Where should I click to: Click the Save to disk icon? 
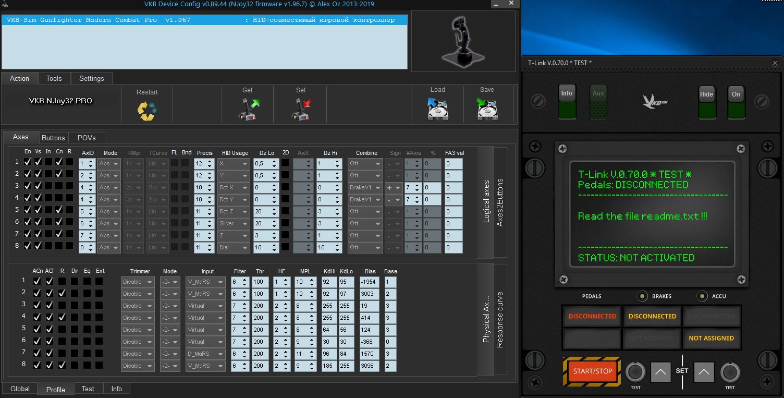point(487,108)
